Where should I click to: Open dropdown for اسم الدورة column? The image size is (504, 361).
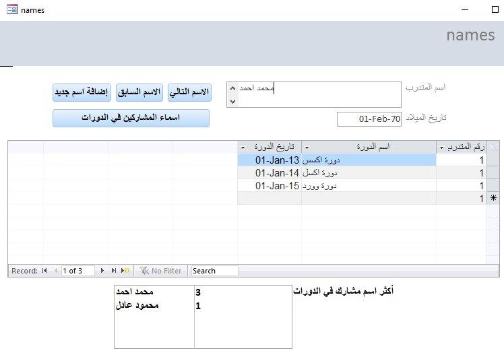coord(307,147)
